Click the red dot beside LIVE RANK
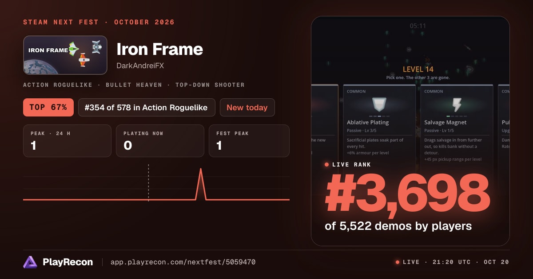The width and height of the screenshot is (533, 279). (x=327, y=165)
